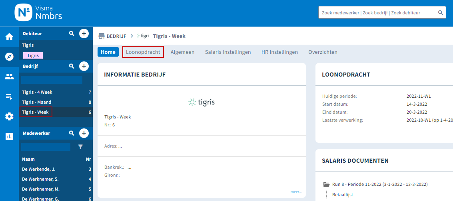The height and width of the screenshot is (201, 453).
Task: Click the Debiteur section header
Action: [x=32, y=33]
